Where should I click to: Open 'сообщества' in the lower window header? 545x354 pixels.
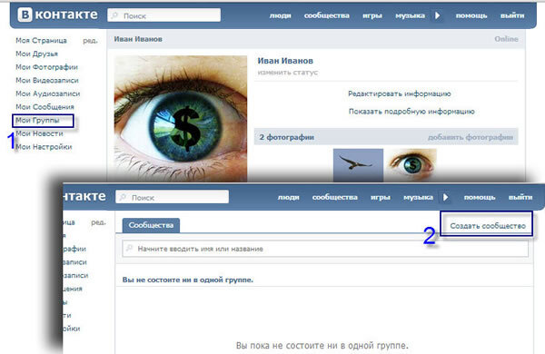pos(334,197)
